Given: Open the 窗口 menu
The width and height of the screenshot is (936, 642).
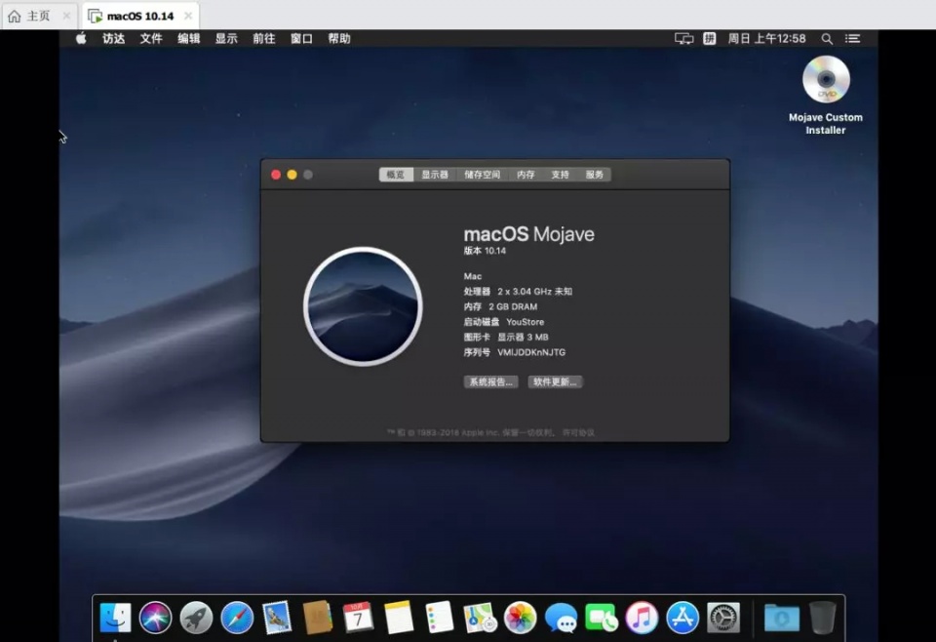Looking at the screenshot, I should pyautogui.click(x=301, y=39).
